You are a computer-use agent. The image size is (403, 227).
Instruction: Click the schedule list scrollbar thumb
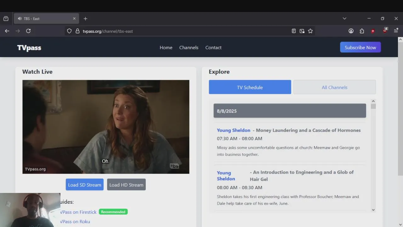coord(373,106)
